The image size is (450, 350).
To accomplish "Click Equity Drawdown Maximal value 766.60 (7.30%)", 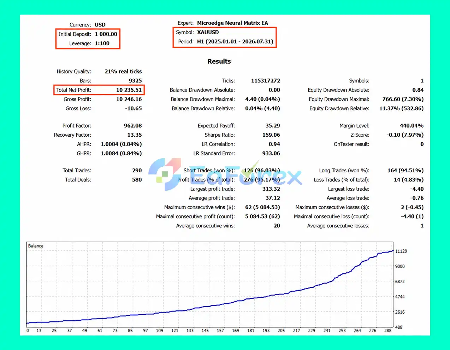I will click(403, 99).
